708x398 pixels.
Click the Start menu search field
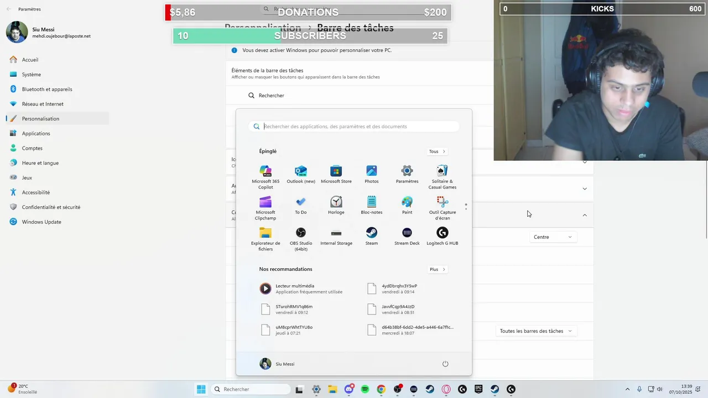(354, 127)
